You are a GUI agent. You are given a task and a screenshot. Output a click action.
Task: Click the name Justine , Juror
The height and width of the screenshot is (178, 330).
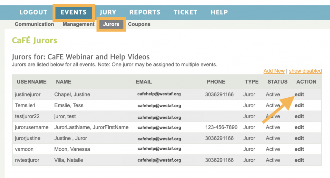(71, 138)
